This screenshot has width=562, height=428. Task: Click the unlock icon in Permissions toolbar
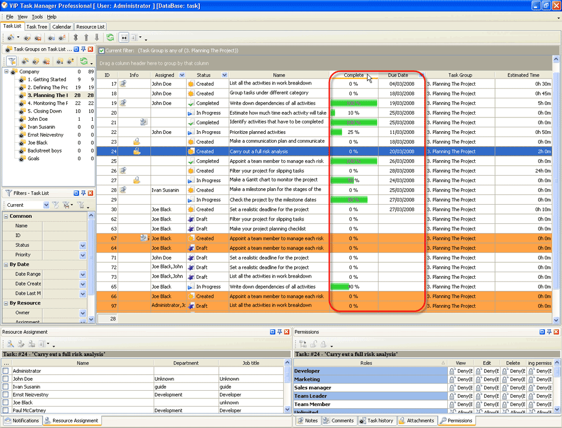[x=313, y=344]
